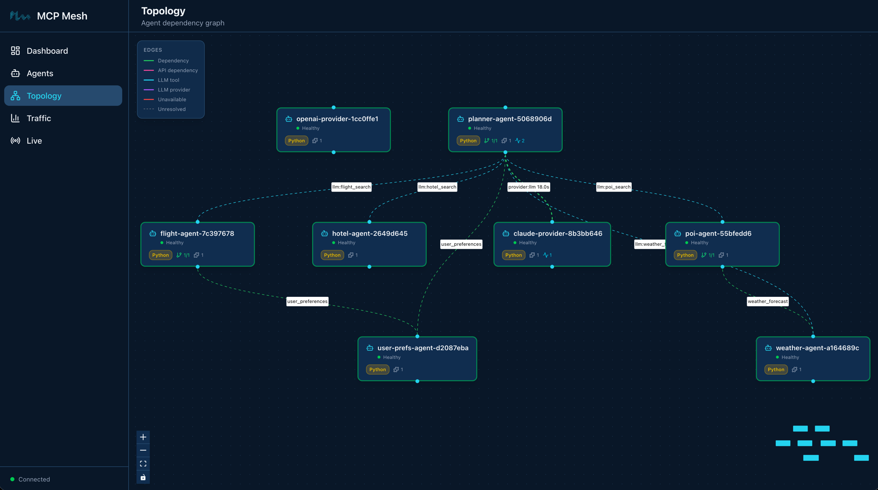Image resolution: width=878 pixels, height=490 pixels.
Task: Click the fit-view icon in zoom controls
Action: pos(143,463)
